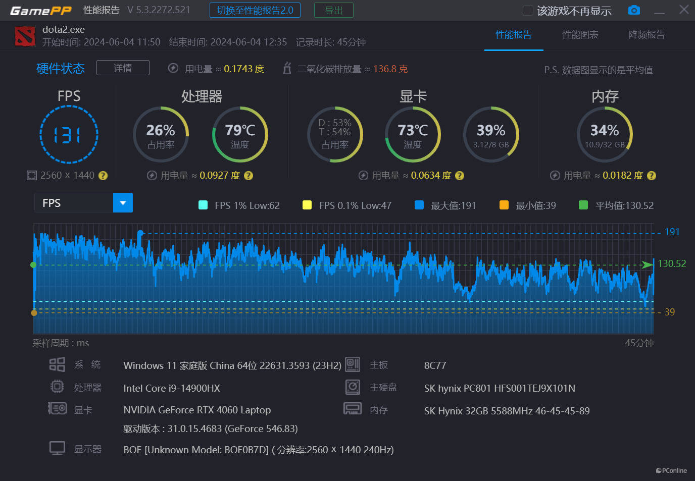
Task: Click the orange 最小值 legend swatch
Action: tap(504, 205)
